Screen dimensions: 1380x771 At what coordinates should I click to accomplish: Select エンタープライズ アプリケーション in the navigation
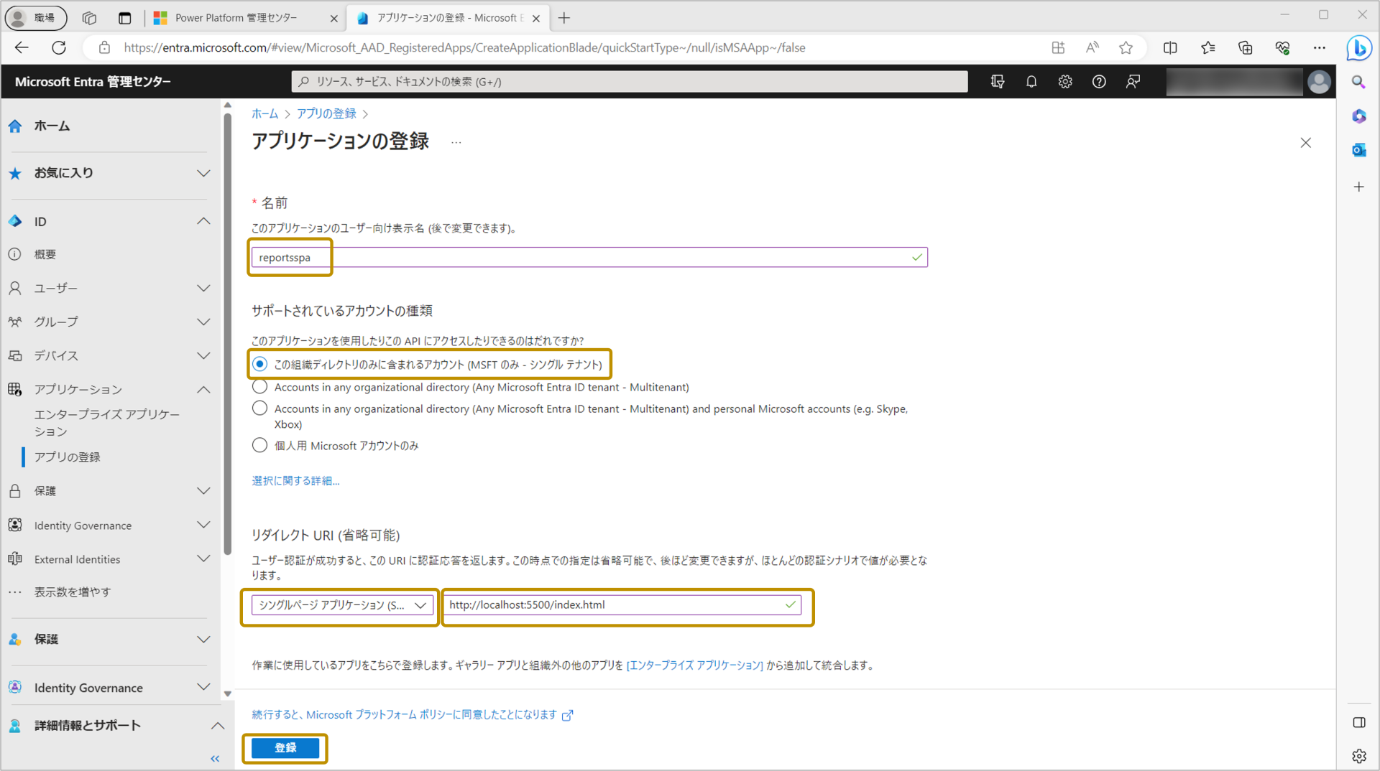(x=106, y=422)
